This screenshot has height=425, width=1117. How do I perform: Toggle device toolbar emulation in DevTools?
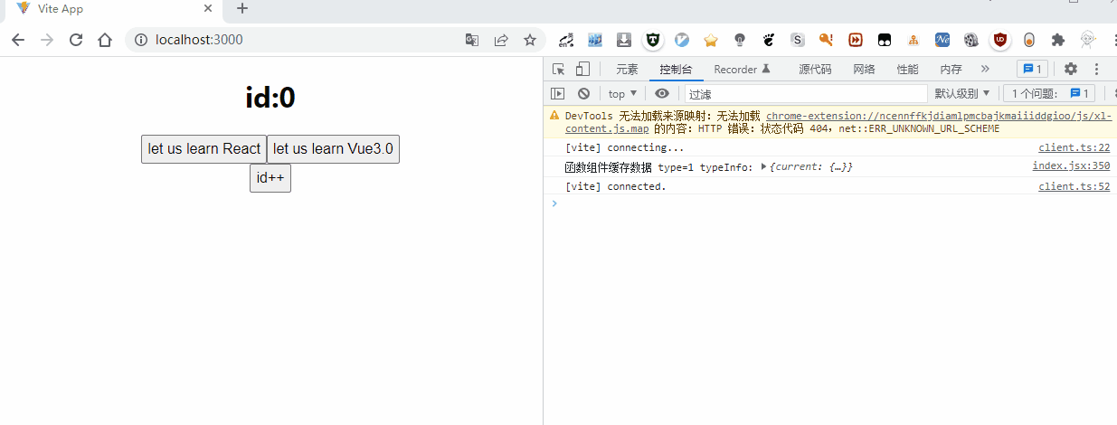coord(582,69)
